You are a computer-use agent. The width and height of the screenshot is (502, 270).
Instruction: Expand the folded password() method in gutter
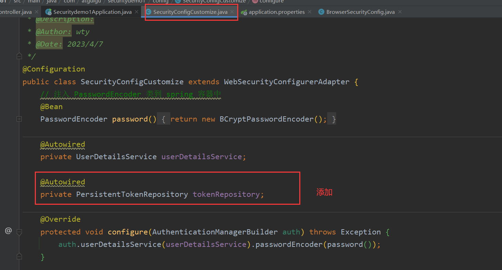coord(19,119)
